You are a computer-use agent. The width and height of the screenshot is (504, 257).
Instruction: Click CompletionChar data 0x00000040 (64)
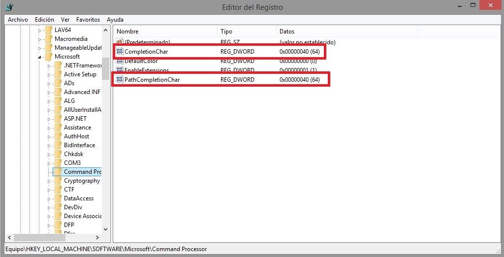[x=300, y=52]
